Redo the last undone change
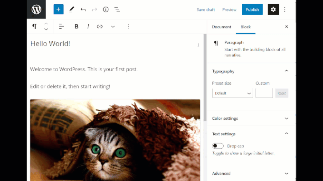The height and width of the screenshot is (181, 323). coord(95,9)
